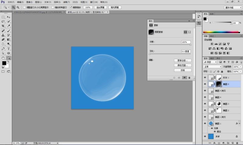Choose the Lasso tool
The image size is (243, 145).
3,22
